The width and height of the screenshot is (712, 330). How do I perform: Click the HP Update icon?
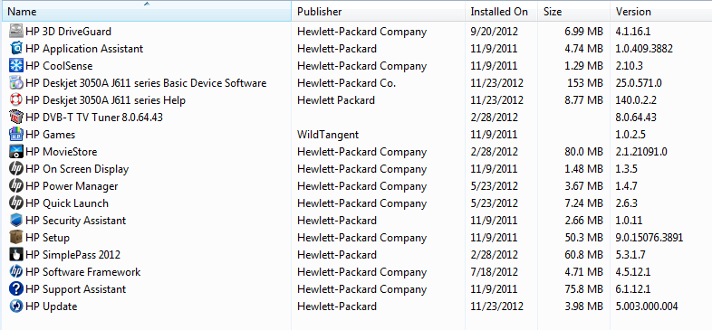click(x=16, y=306)
